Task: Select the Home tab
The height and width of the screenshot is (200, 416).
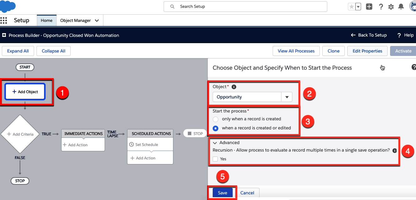Action: [47, 21]
